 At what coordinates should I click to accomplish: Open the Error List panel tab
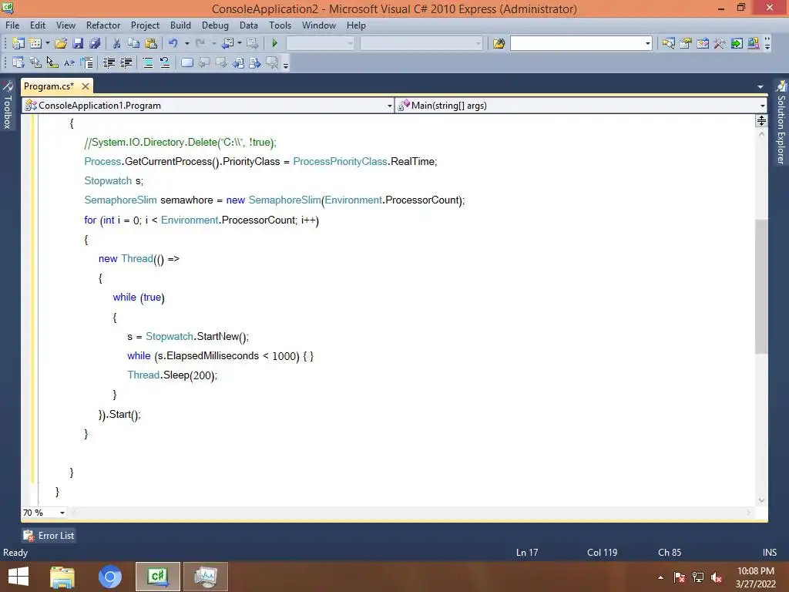(x=49, y=536)
